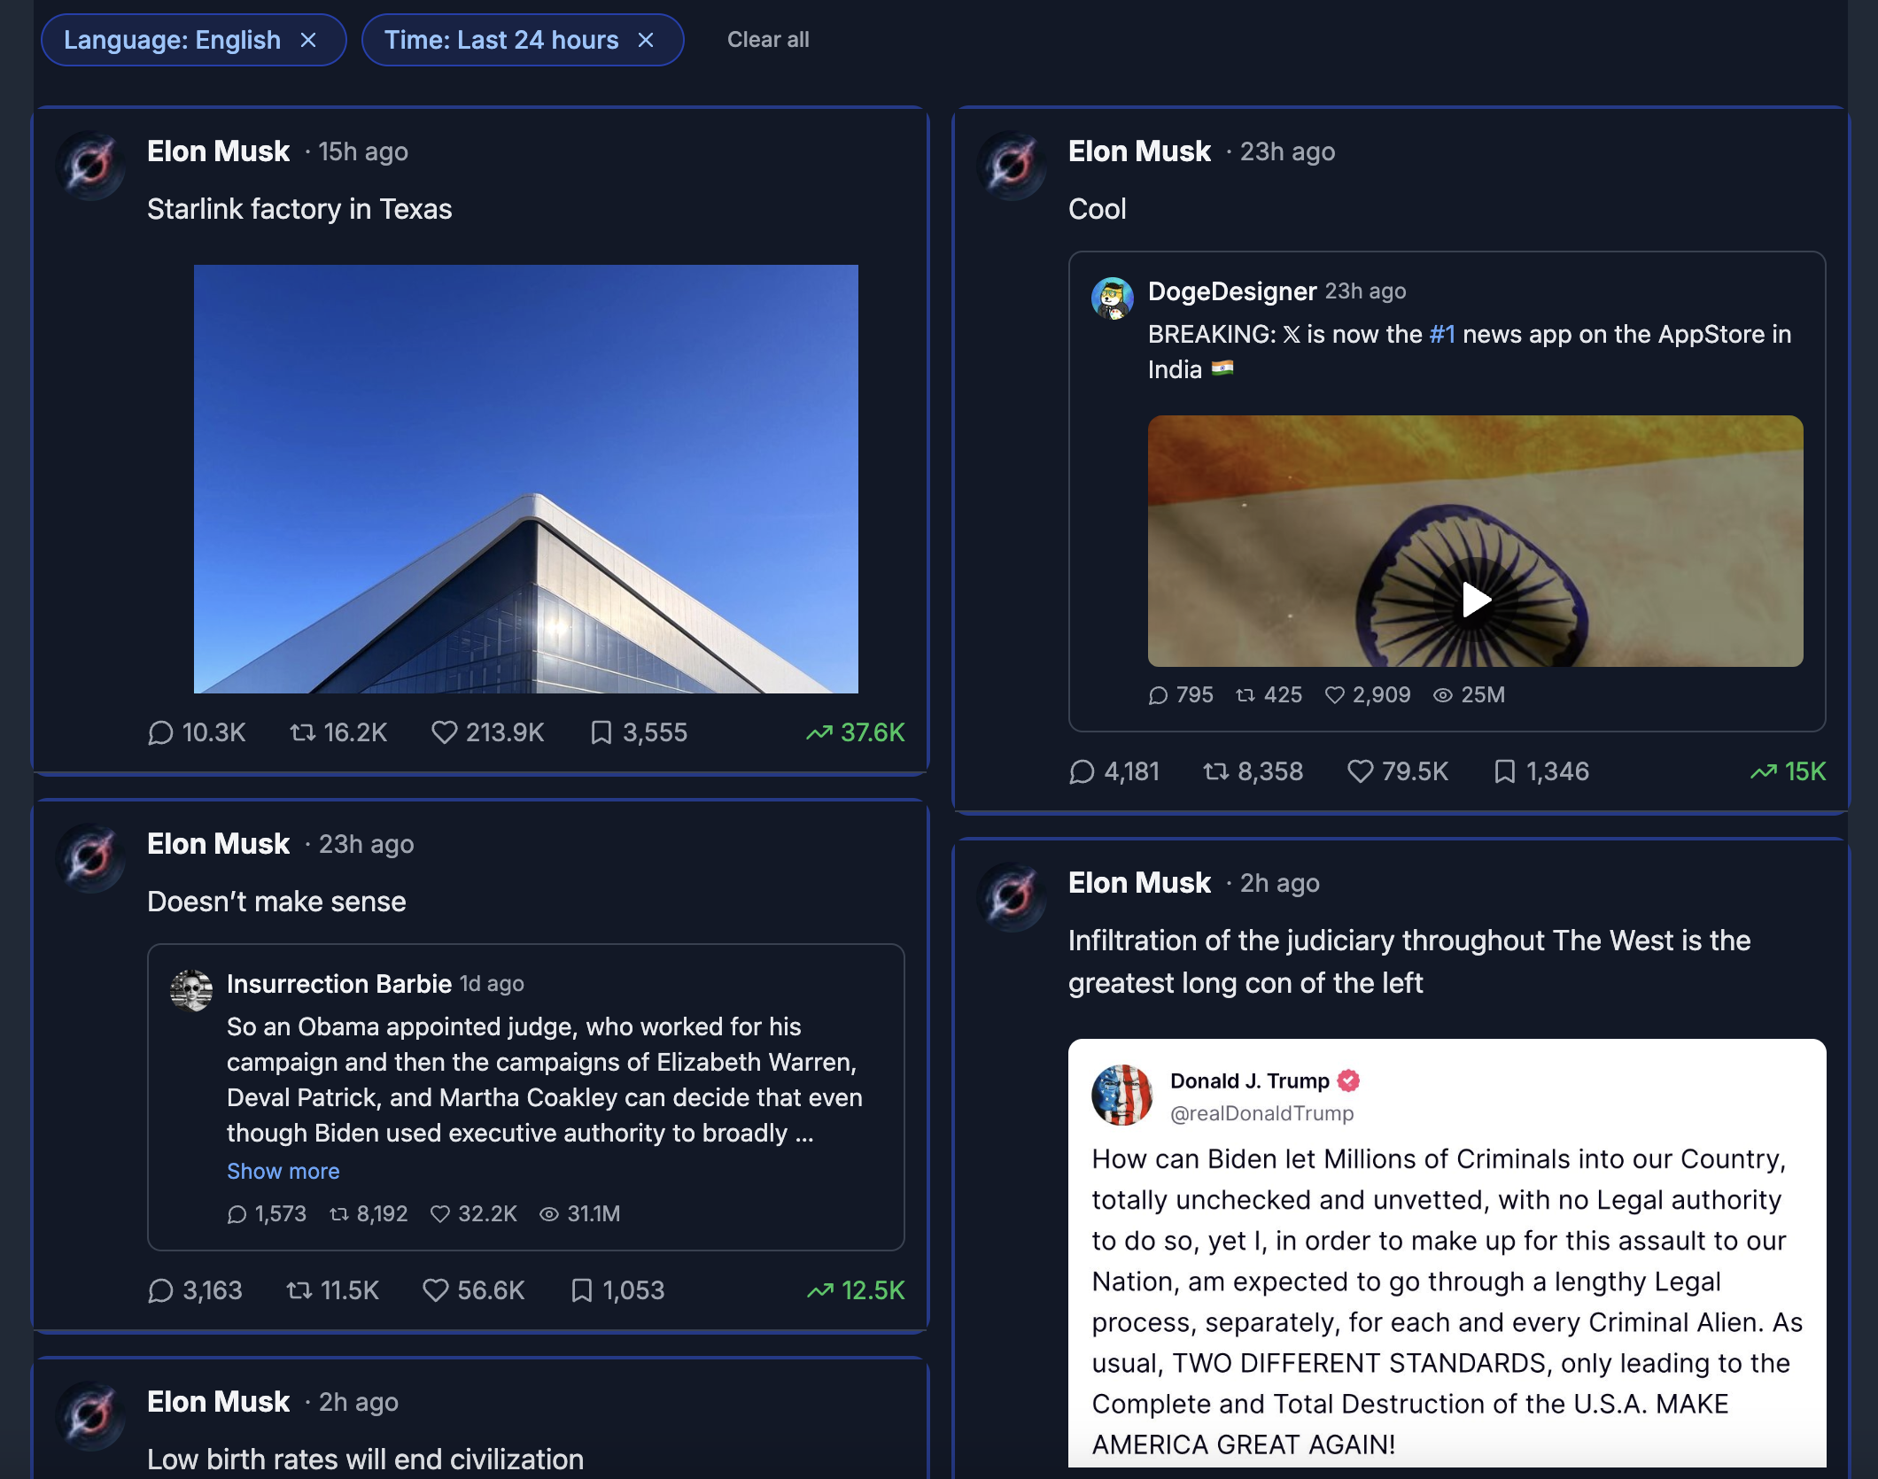Screen dimensions: 1878x1479
Task: Click 'Doesn't make sense' post text
Action: pyautogui.click(x=276, y=902)
